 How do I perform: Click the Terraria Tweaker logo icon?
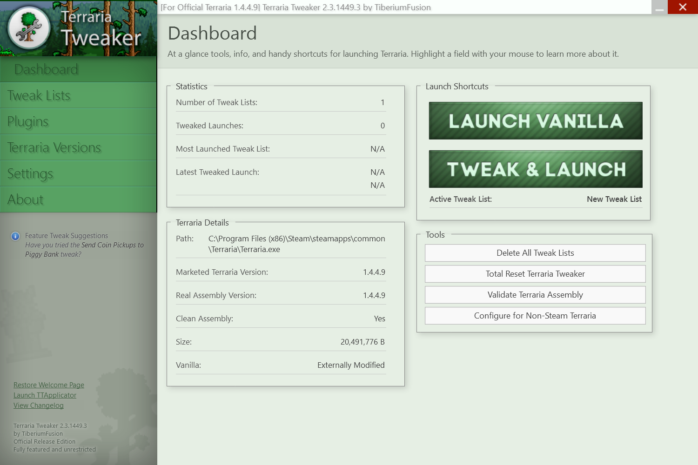click(x=29, y=28)
